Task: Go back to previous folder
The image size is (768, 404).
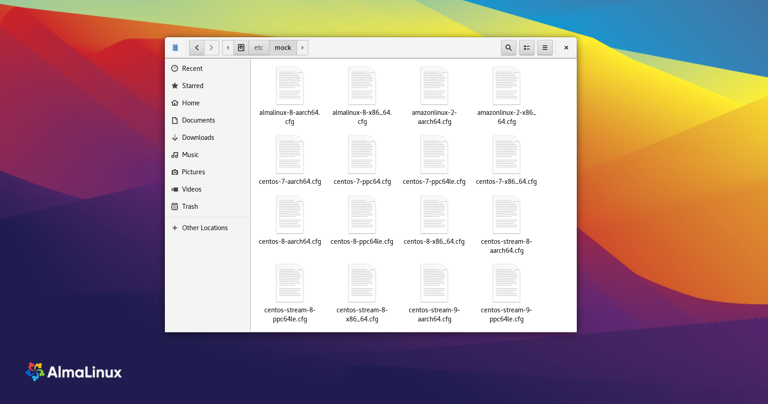Action: pyautogui.click(x=197, y=48)
